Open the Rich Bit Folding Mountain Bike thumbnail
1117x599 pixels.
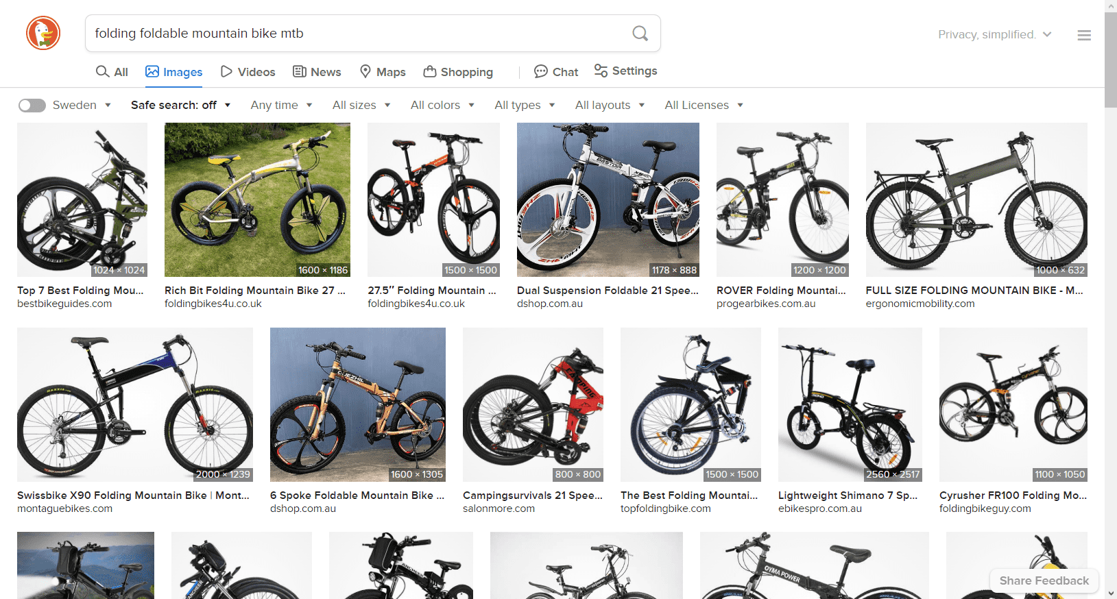tap(257, 199)
